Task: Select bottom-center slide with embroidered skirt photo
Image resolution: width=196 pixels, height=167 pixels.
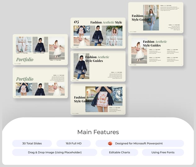Action: point(98,99)
